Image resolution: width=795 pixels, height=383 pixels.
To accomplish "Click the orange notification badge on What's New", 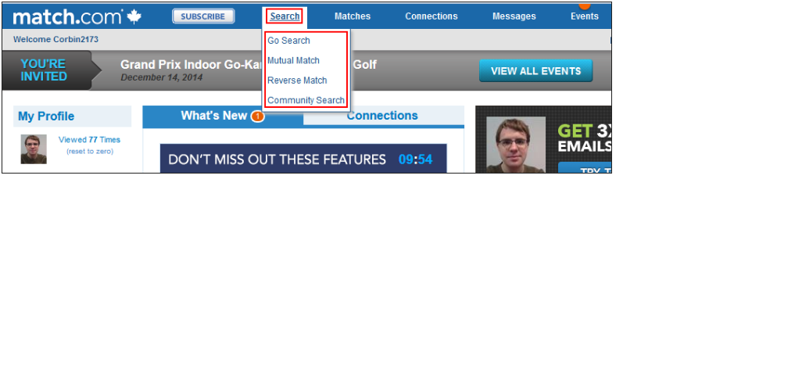I will [257, 116].
